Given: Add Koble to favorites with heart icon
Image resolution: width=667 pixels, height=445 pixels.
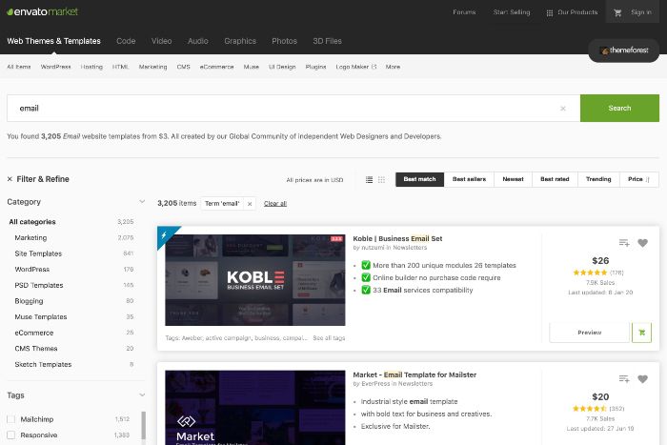Looking at the screenshot, I should click(642, 243).
